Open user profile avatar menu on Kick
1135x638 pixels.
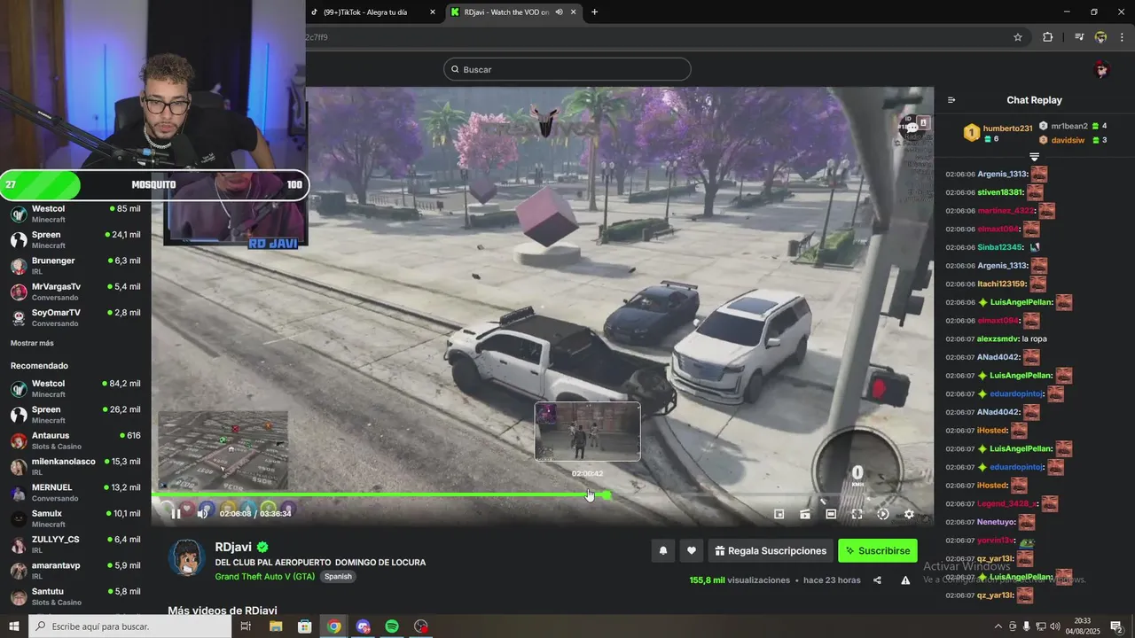coord(1101,69)
